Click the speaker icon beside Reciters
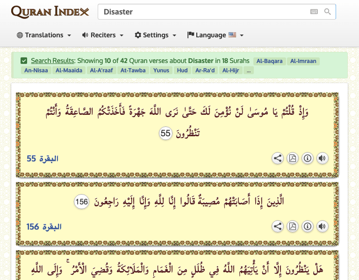Viewport: 359px width, 280px height. [x=85, y=35]
